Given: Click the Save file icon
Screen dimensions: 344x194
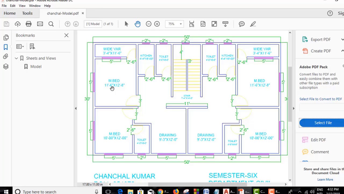Looking at the screenshot, I should click(x=6, y=24).
